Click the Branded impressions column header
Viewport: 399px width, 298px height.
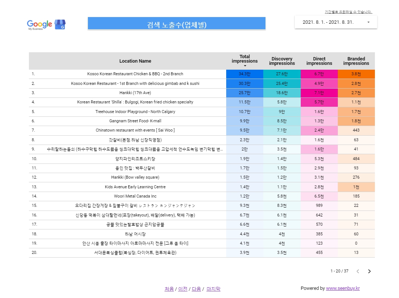(356, 60)
